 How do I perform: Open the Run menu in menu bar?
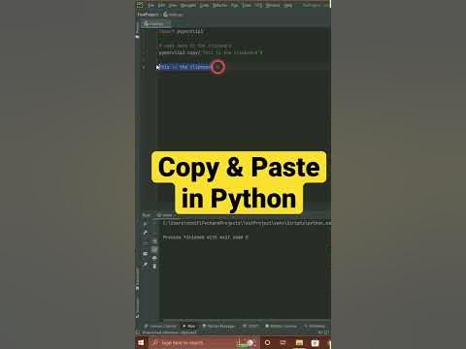[235, 5]
